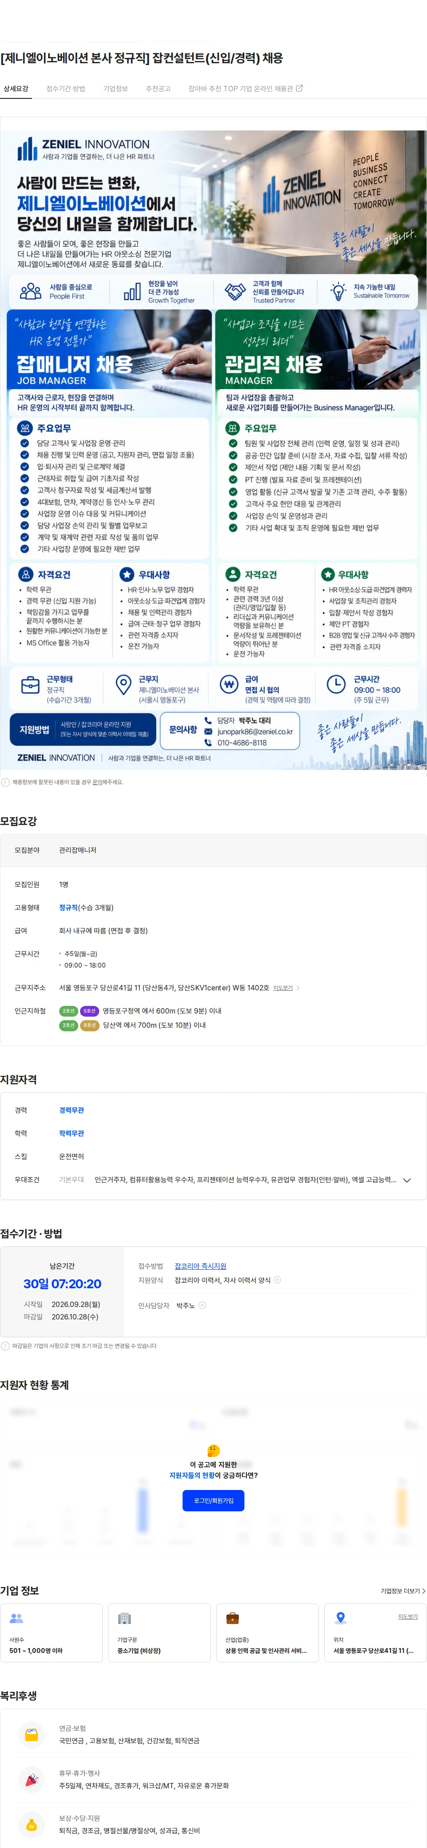Click the 로그인/회원가입 button
Image resolution: width=427 pixels, height=1848 pixels.
coord(213,1501)
